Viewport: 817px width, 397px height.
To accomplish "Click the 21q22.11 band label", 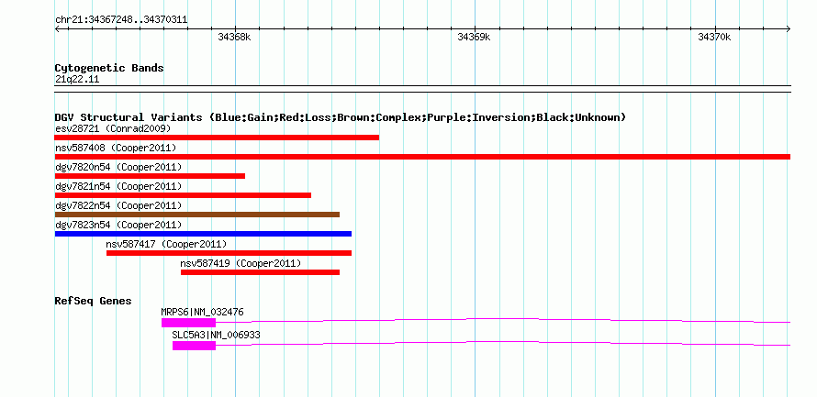I will coord(77,80).
